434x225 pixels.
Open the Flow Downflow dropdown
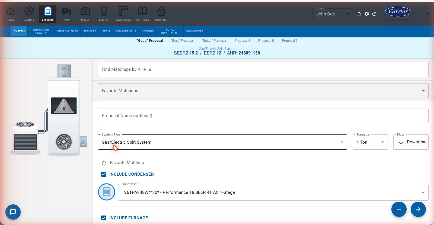click(411, 142)
